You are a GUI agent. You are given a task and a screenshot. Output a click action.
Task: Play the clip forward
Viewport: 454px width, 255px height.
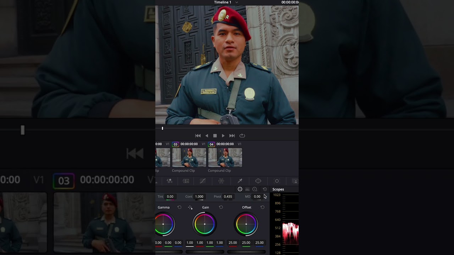(223, 136)
